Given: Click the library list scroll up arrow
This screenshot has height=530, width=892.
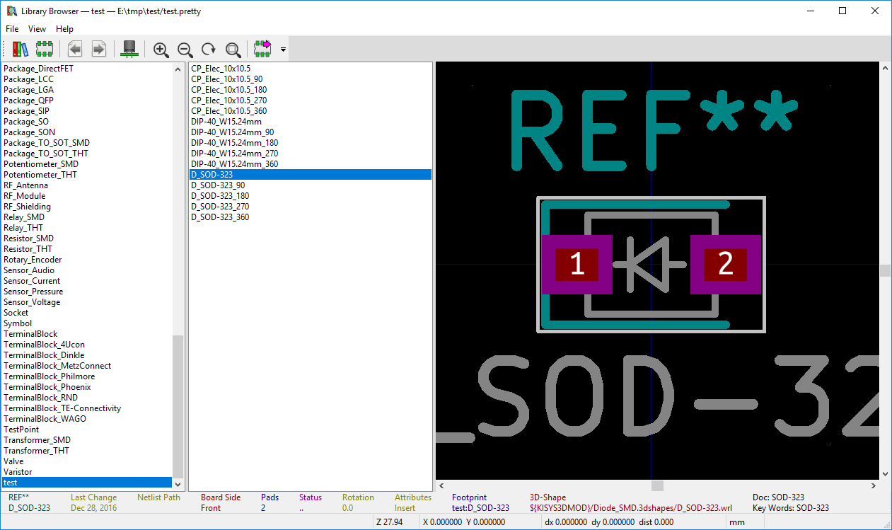Looking at the screenshot, I should coord(178,69).
